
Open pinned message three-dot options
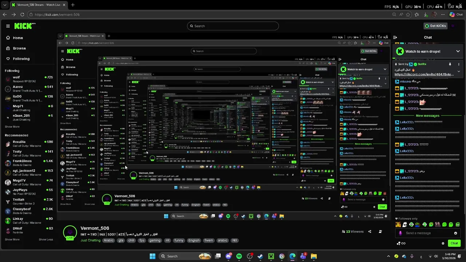(x=459, y=64)
